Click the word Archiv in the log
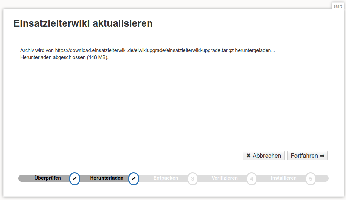Image resolution: width=346 pixels, height=200 pixels. 27,50
